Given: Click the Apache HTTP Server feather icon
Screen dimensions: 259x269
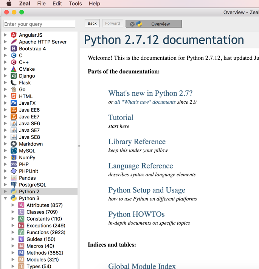Looking at the screenshot, I should [14, 42].
